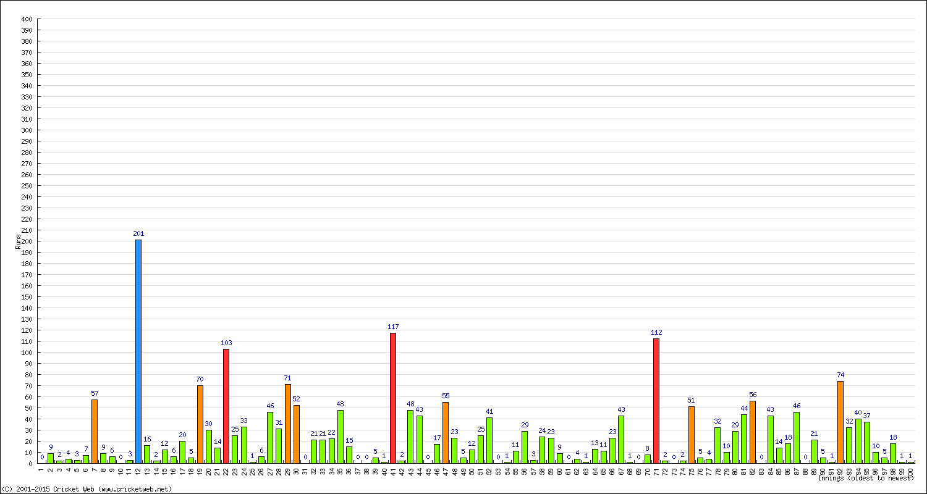Click the '320' y-axis label
The width and height of the screenshot is (927, 494).
click(27, 108)
